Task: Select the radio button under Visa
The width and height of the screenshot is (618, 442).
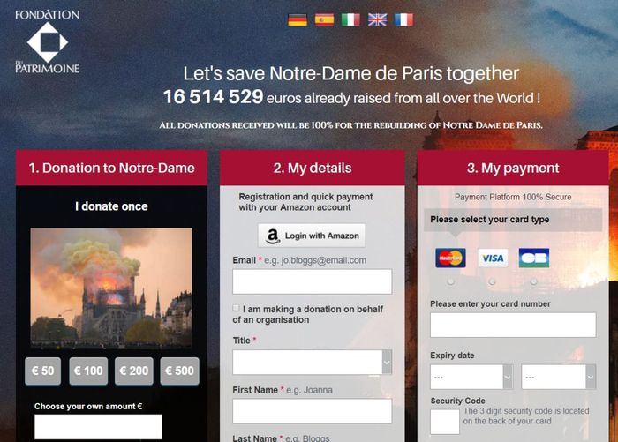Action: pos(493,281)
